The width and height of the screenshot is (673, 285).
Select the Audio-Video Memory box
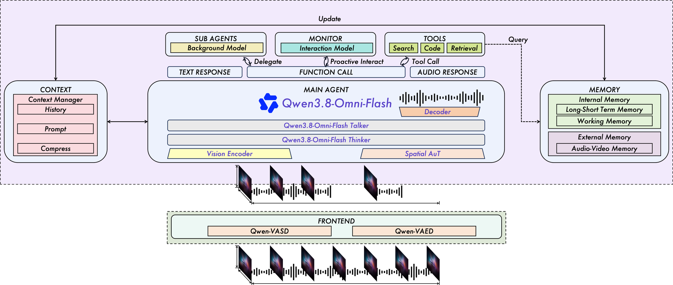click(x=604, y=148)
